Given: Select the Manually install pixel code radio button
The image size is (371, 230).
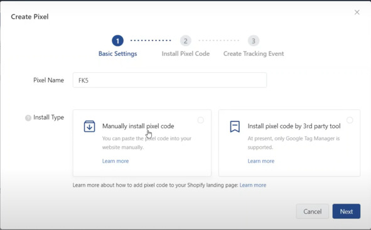Looking at the screenshot, I should 201,120.
